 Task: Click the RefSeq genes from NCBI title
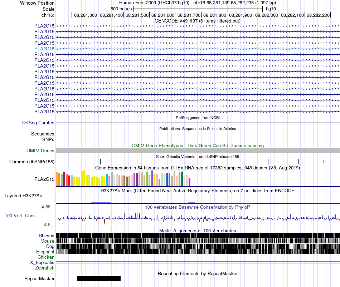coord(198,118)
